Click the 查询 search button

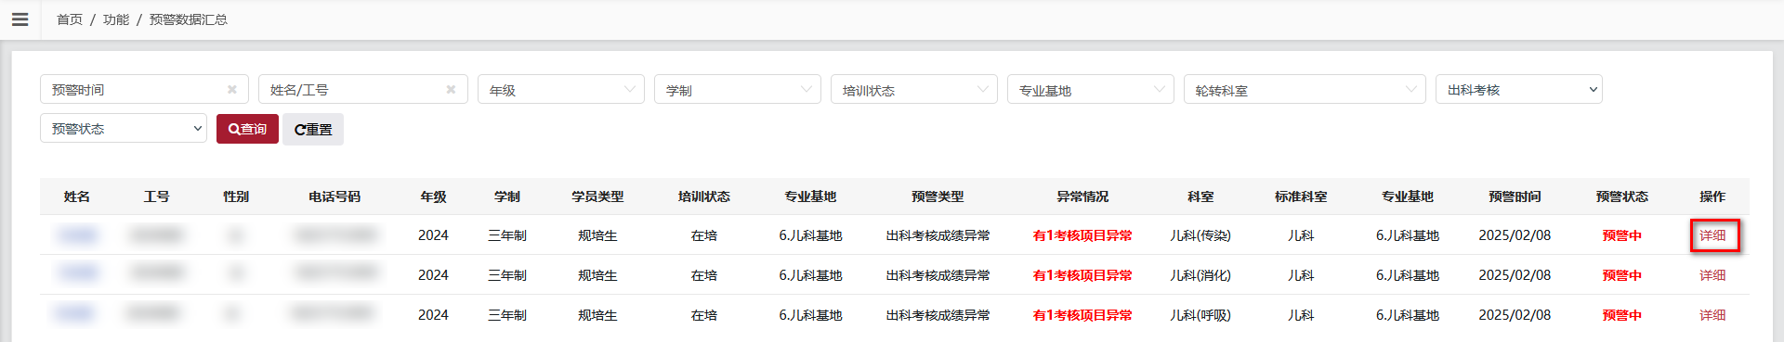(x=247, y=129)
